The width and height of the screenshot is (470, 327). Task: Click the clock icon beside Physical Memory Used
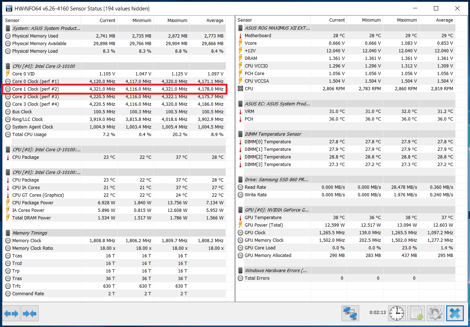(8, 36)
